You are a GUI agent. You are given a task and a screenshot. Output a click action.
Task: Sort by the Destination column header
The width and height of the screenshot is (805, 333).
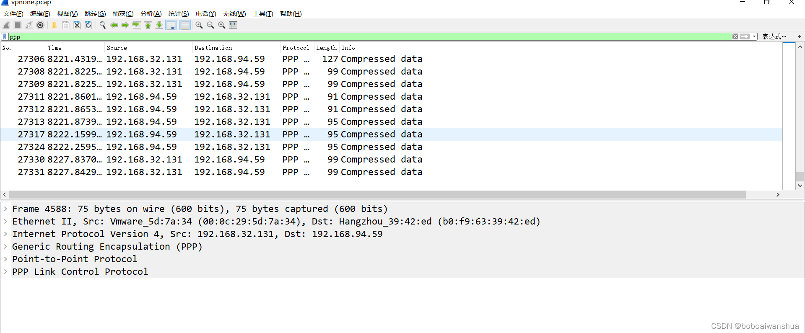(236, 48)
